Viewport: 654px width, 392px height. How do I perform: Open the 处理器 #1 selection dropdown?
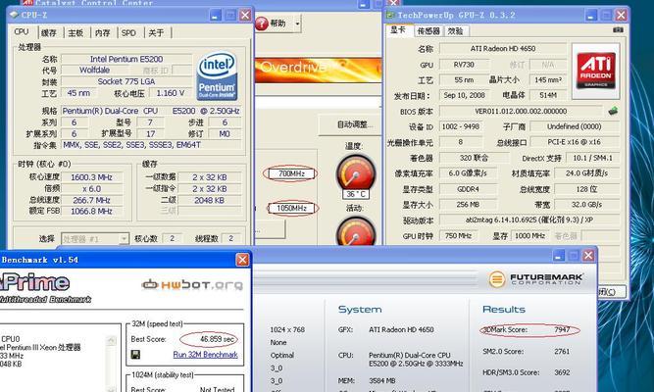[x=95, y=239]
